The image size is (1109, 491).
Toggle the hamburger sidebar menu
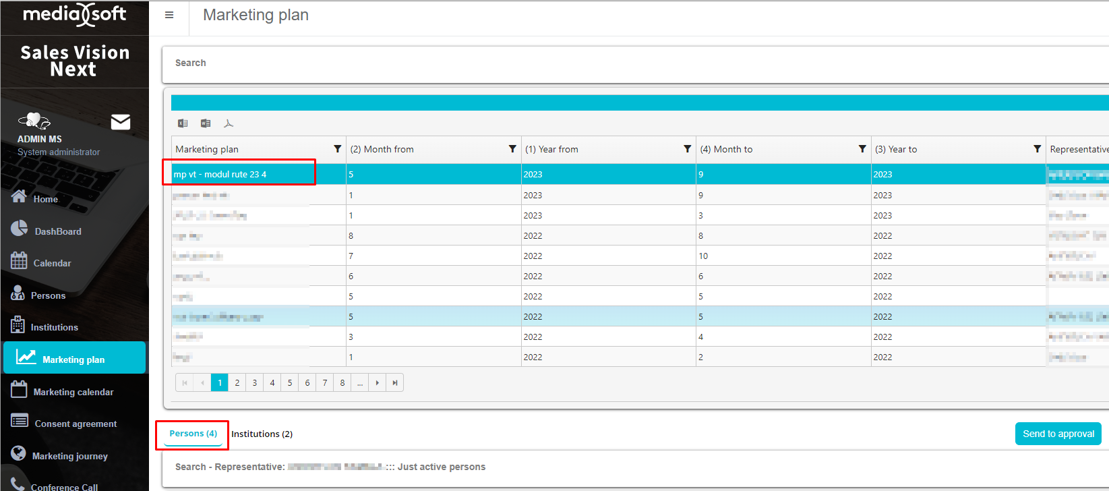tap(169, 15)
